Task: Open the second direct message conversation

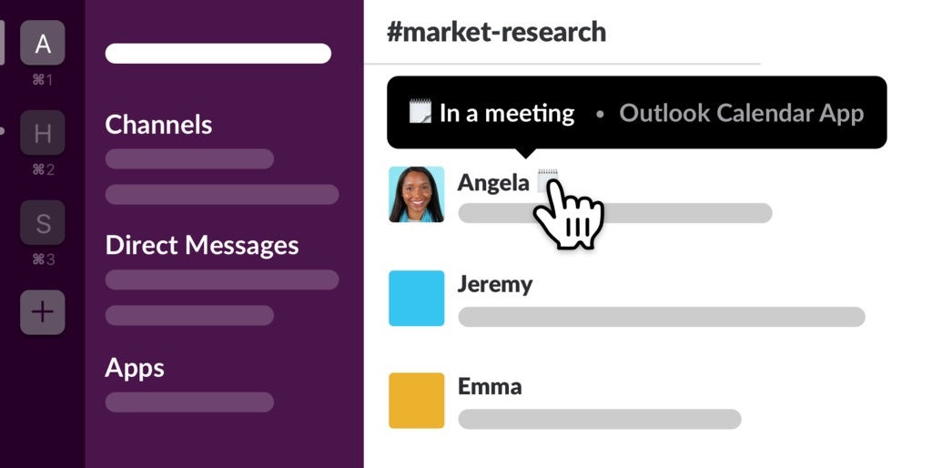Action: coord(189,315)
